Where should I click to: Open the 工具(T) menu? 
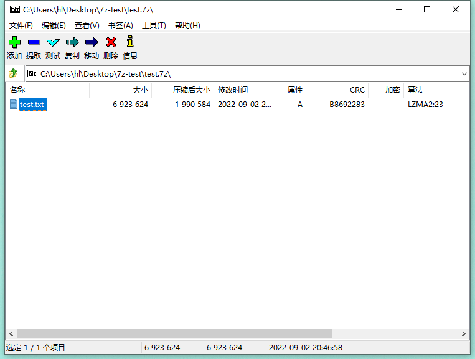coord(154,26)
